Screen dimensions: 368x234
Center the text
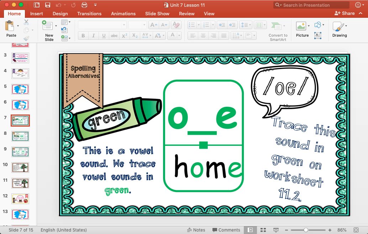203,36
